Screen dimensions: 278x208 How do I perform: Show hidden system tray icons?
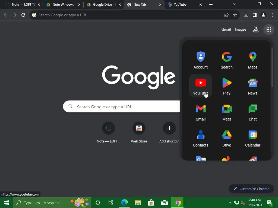(230, 203)
